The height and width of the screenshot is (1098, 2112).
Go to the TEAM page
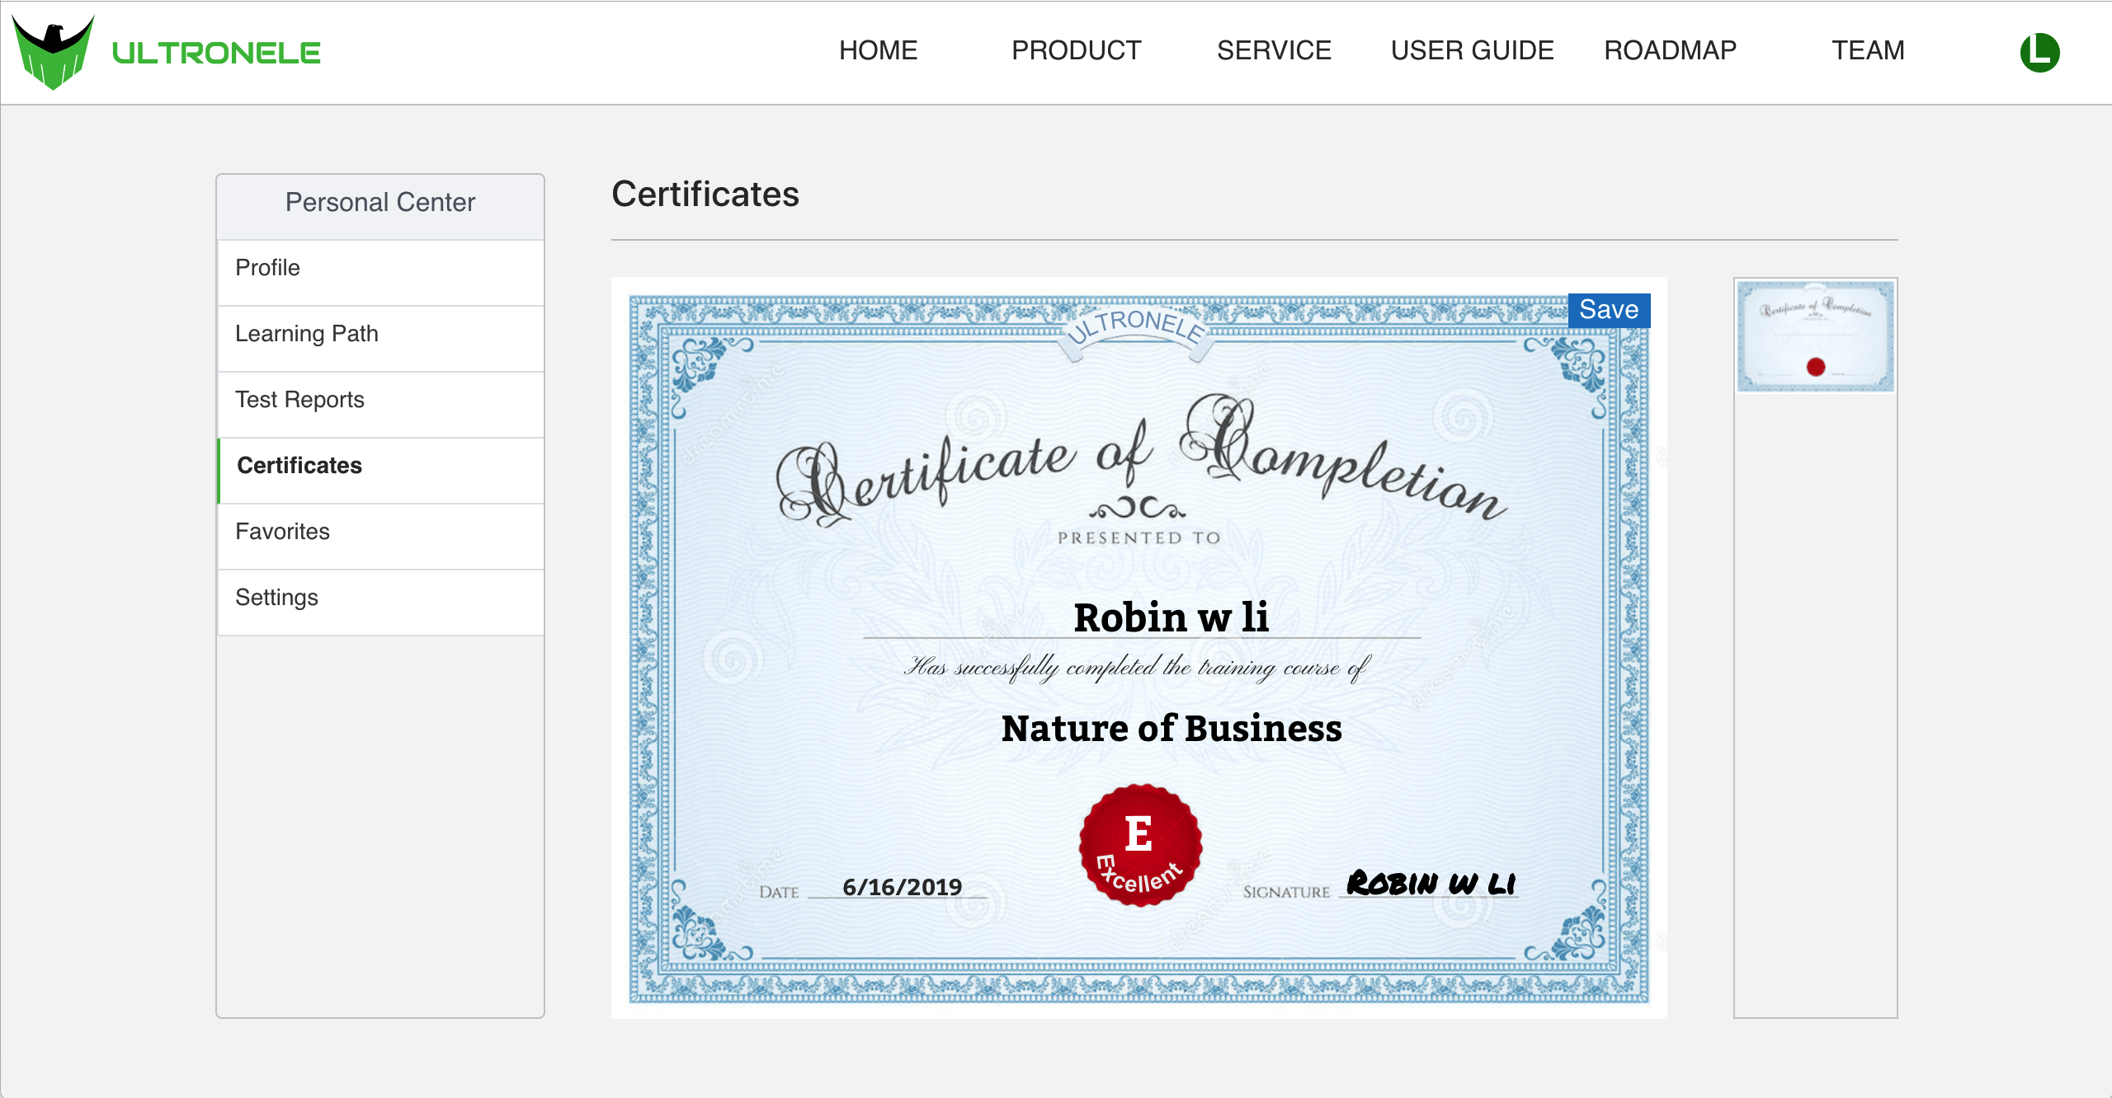(1868, 51)
